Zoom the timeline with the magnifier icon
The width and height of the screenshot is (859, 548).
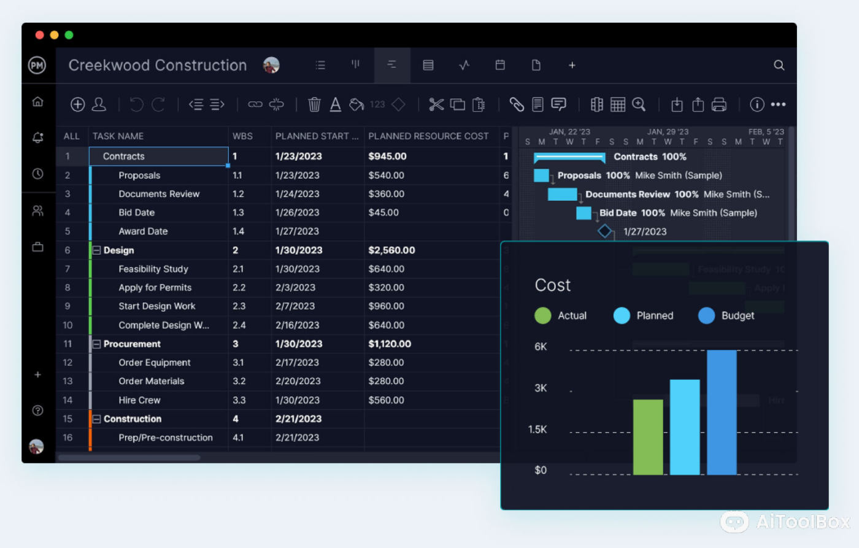pos(639,104)
